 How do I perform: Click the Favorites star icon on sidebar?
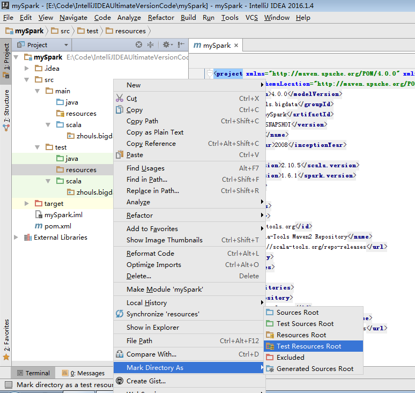(6, 357)
